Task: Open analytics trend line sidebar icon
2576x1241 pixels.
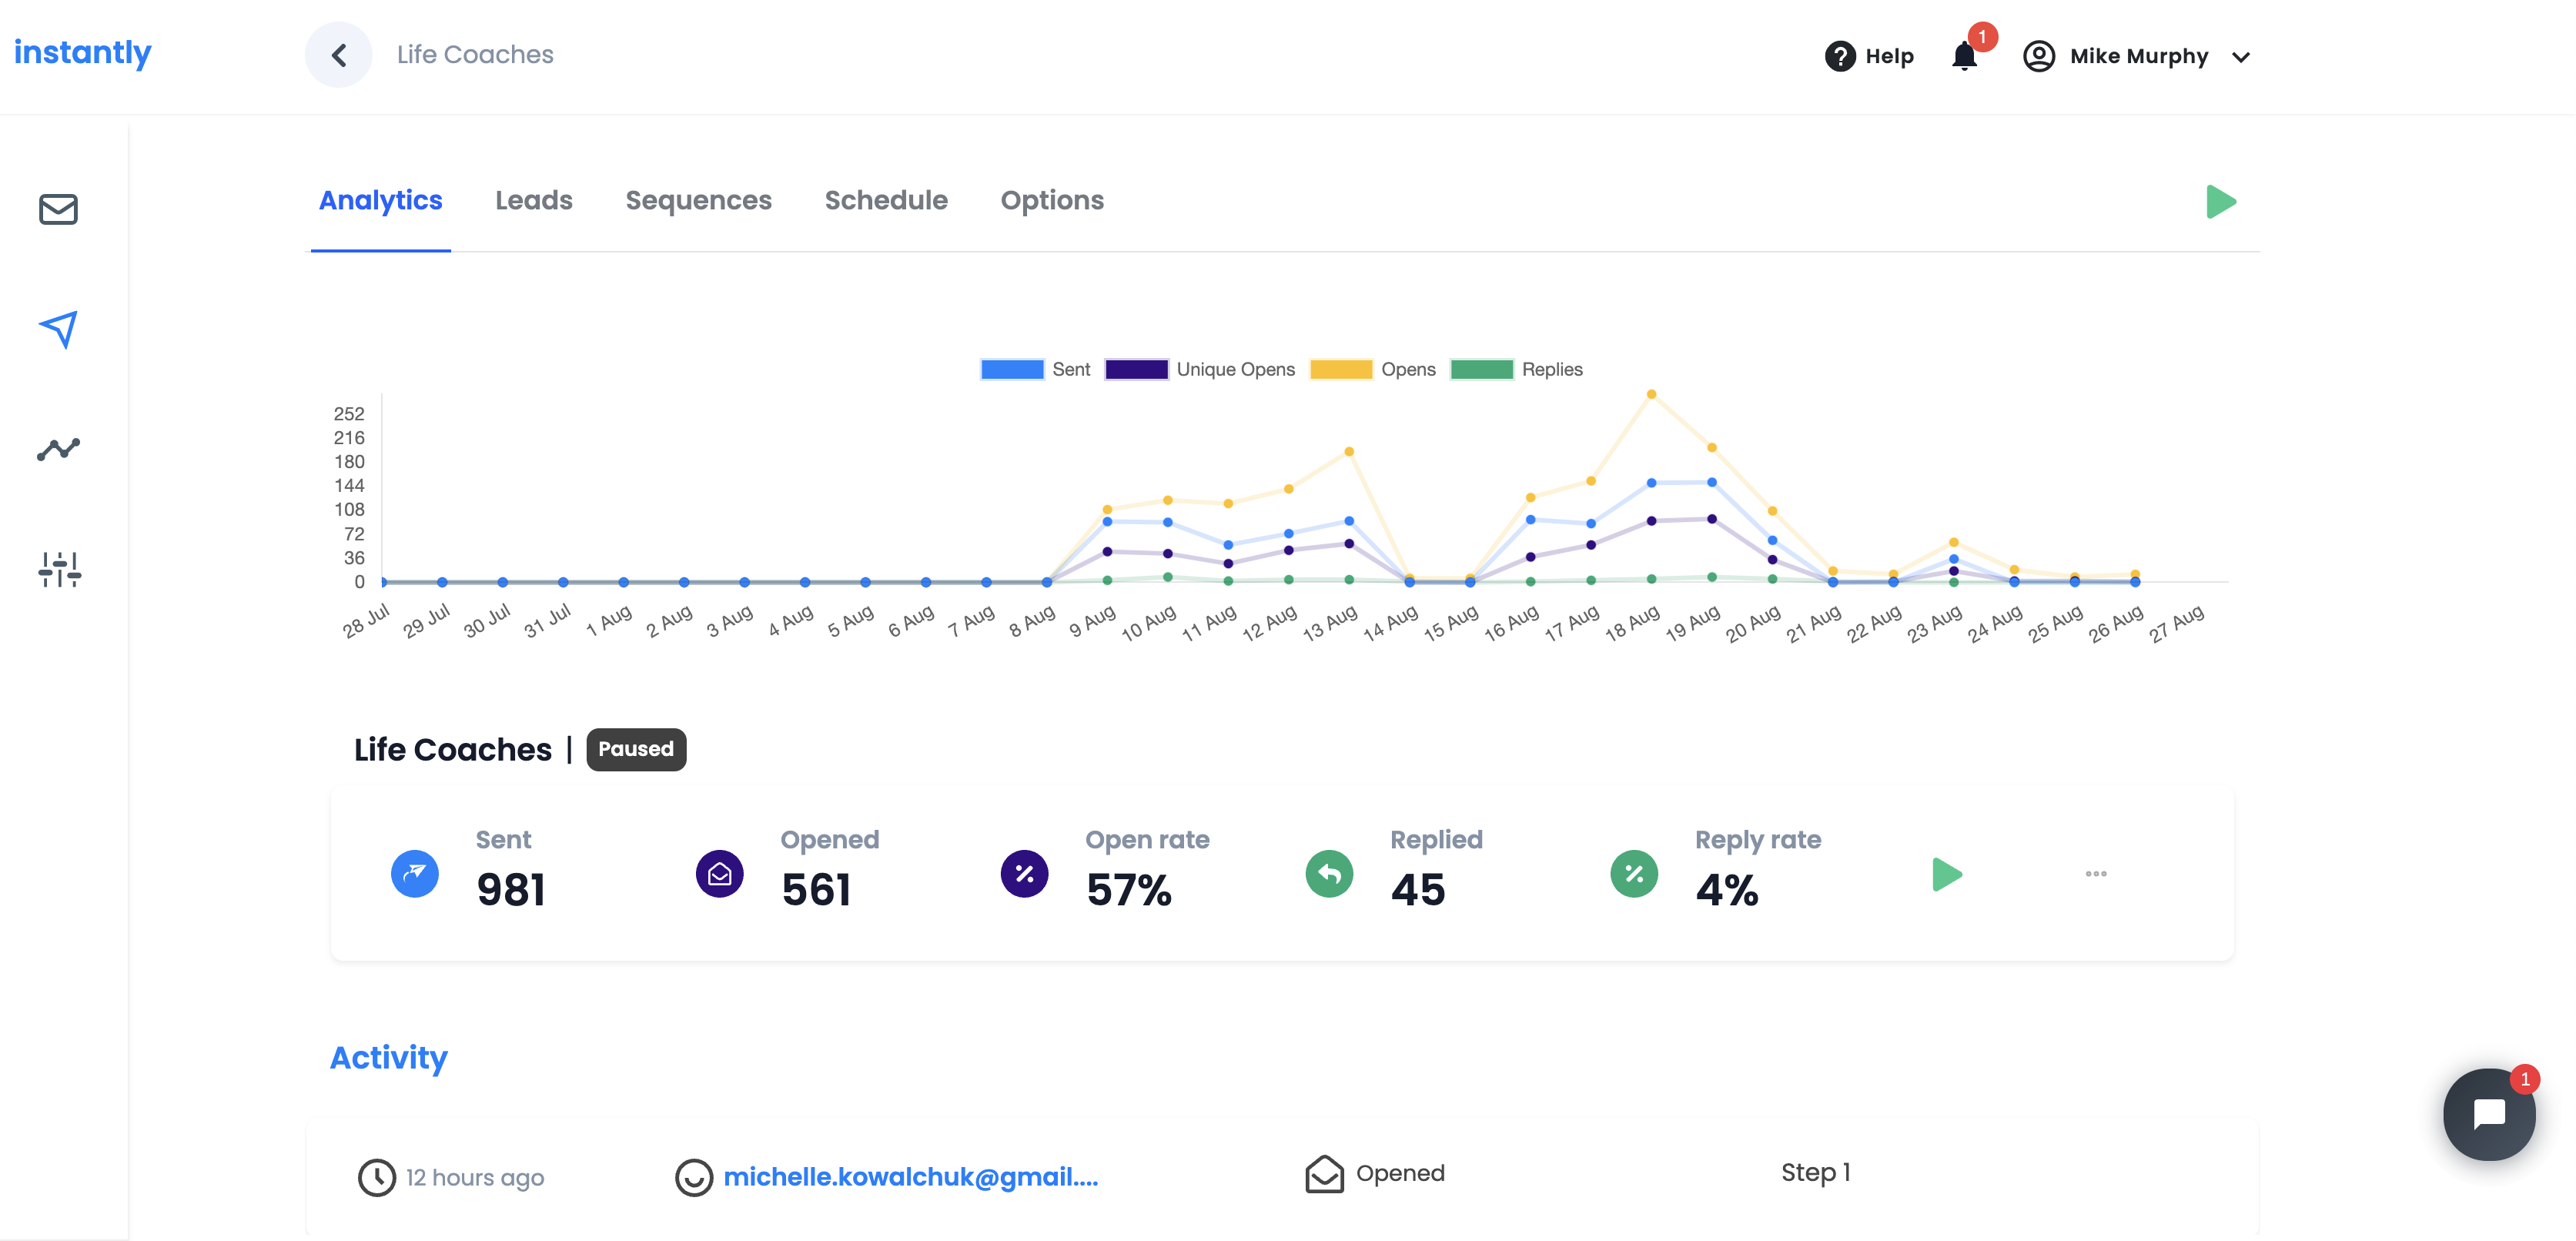Action: coord(58,449)
